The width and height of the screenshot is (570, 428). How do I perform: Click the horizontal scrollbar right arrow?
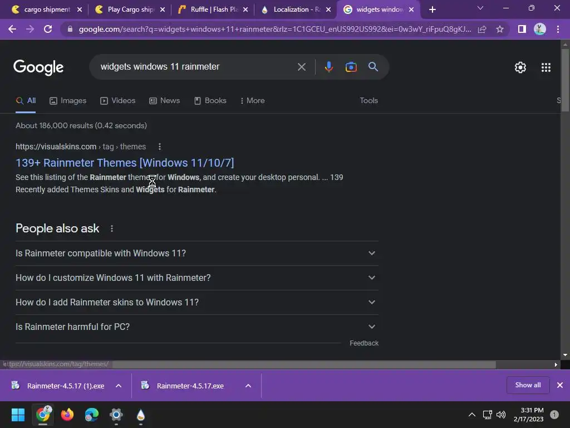click(556, 364)
